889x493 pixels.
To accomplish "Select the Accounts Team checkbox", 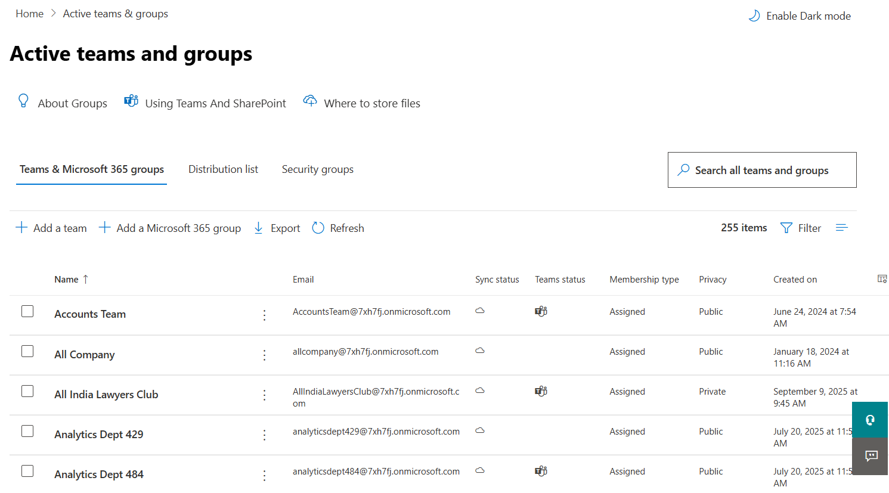I will pos(27,311).
